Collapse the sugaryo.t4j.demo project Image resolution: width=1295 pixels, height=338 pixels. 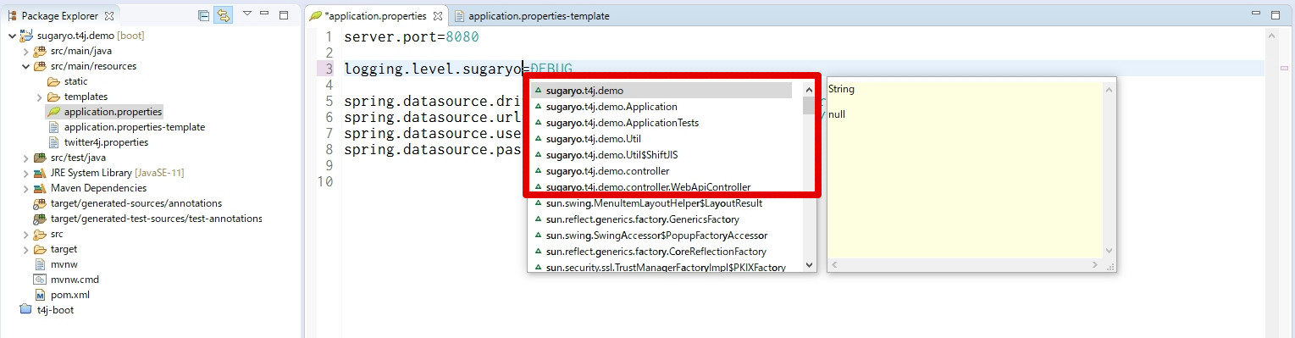pyautogui.click(x=12, y=36)
